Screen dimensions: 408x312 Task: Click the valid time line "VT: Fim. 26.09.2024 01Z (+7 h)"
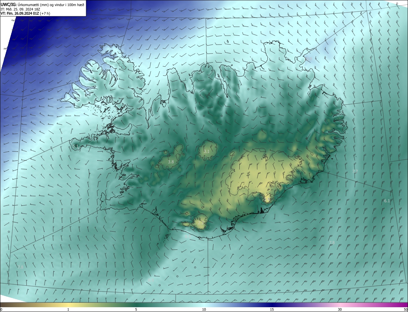click(25, 13)
